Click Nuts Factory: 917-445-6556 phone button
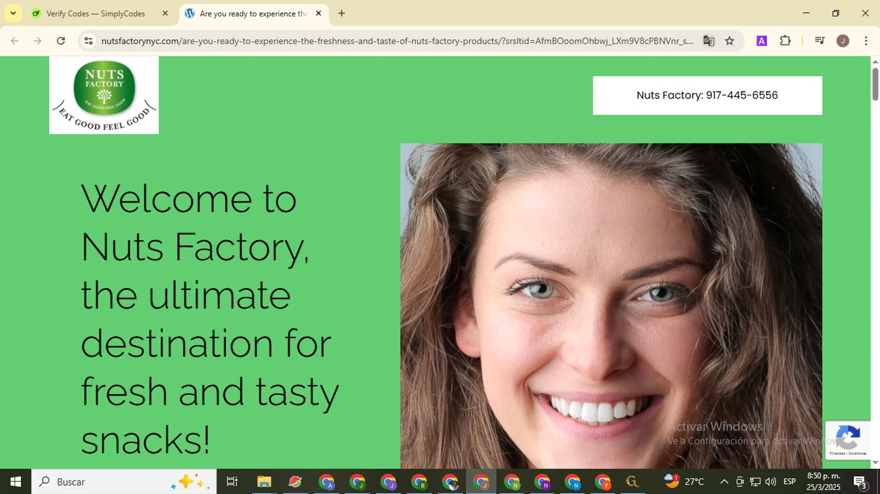The height and width of the screenshot is (494, 880). pos(707,96)
